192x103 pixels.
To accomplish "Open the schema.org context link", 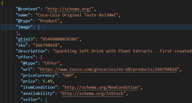I will click(70, 9).
